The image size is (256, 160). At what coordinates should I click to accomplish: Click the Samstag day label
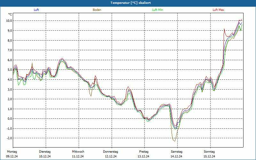[x=177, y=152]
